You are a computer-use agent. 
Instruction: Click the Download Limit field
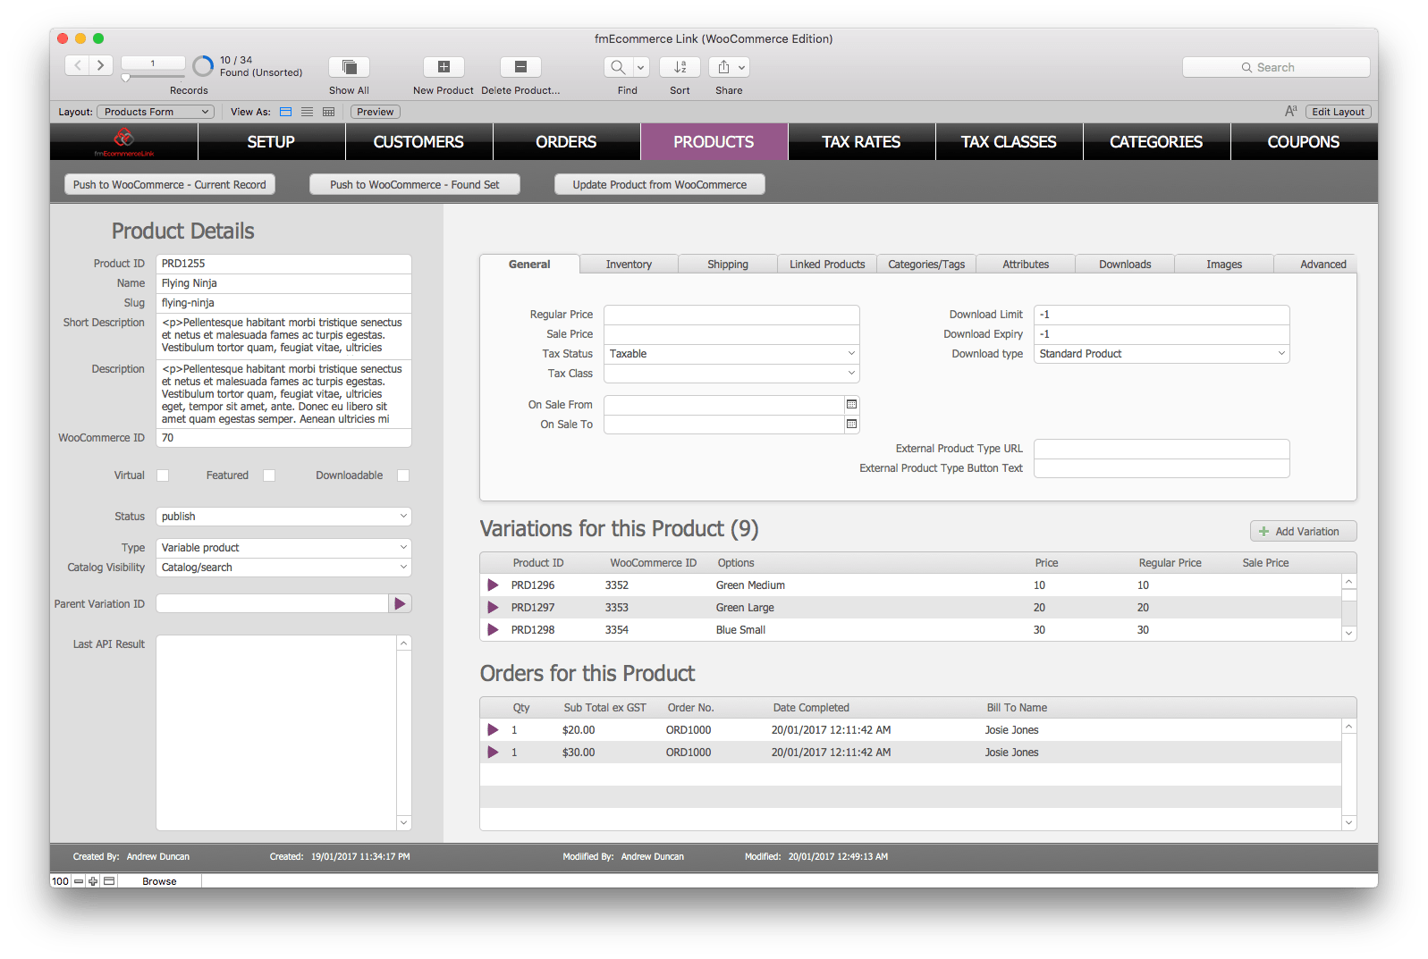click(x=1162, y=315)
